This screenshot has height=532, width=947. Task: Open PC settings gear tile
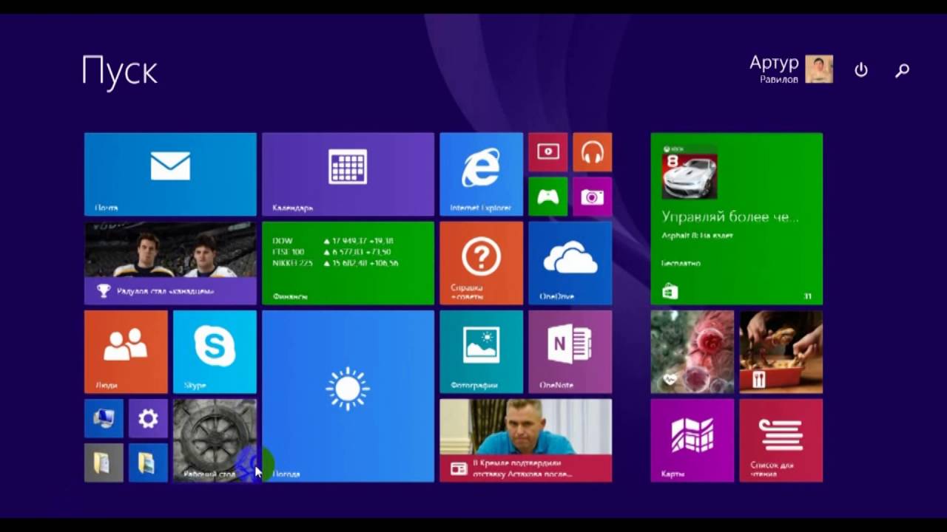[148, 418]
